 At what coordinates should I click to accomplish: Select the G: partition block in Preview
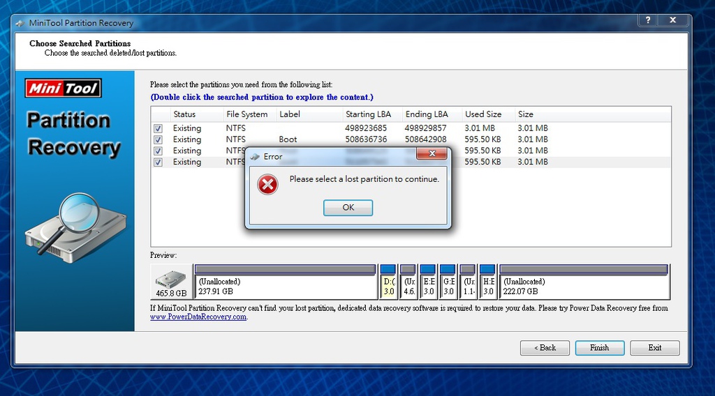coord(448,282)
